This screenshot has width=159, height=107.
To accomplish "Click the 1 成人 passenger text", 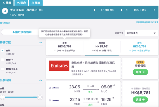I will click(13, 15).
